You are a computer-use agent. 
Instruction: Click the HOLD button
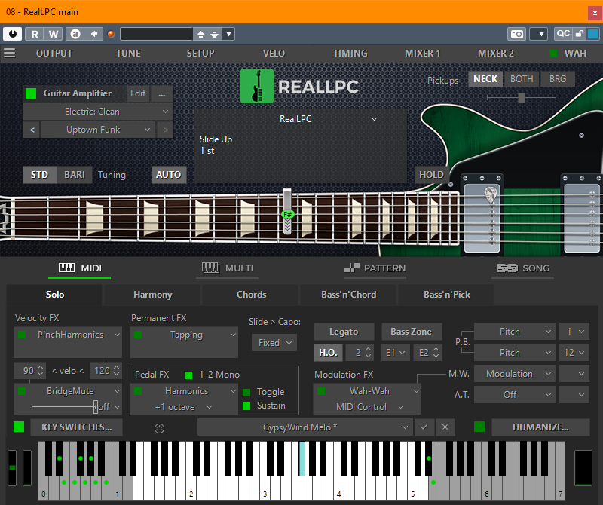tap(431, 175)
